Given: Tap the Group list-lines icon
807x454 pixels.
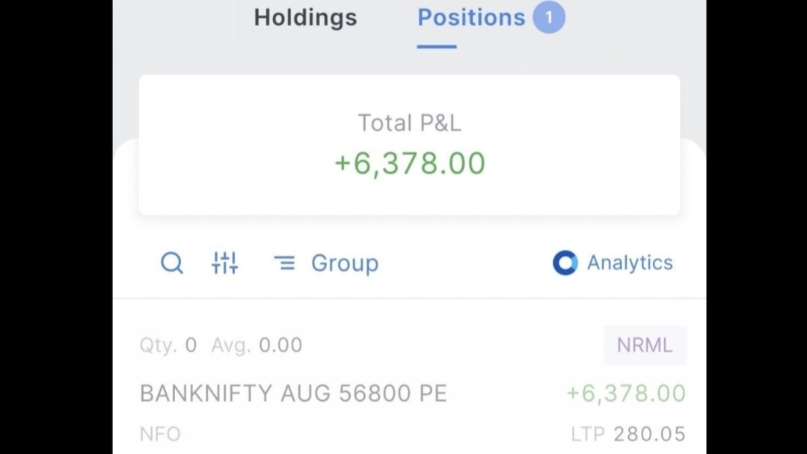Looking at the screenshot, I should [284, 263].
